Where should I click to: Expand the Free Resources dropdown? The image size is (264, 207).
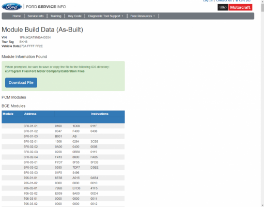pyautogui.click(x=143, y=16)
